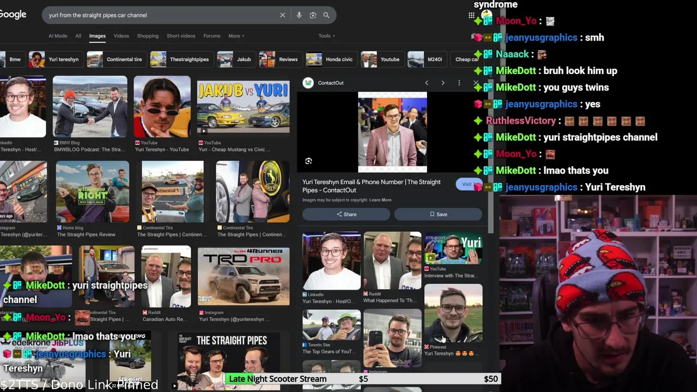Switch to the Videos tab

click(121, 36)
